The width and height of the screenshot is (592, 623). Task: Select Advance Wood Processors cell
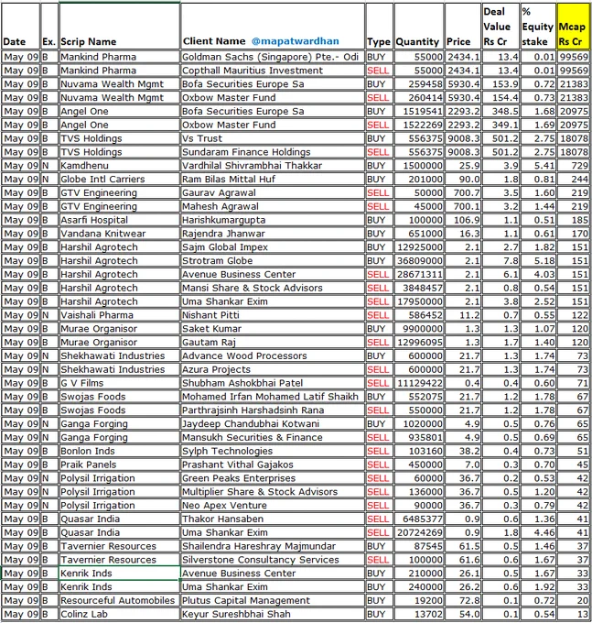tap(273, 355)
